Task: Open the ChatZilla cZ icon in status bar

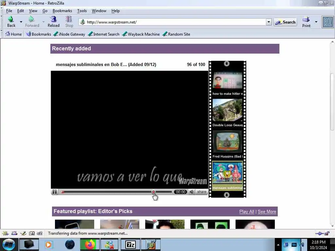Action: coord(40,233)
